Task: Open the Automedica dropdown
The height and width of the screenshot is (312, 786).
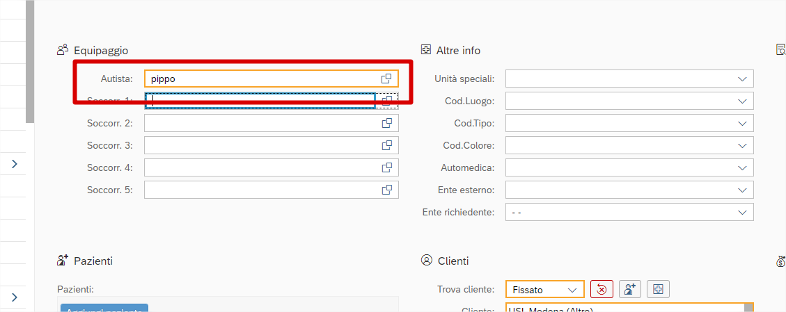Action: coord(742,167)
